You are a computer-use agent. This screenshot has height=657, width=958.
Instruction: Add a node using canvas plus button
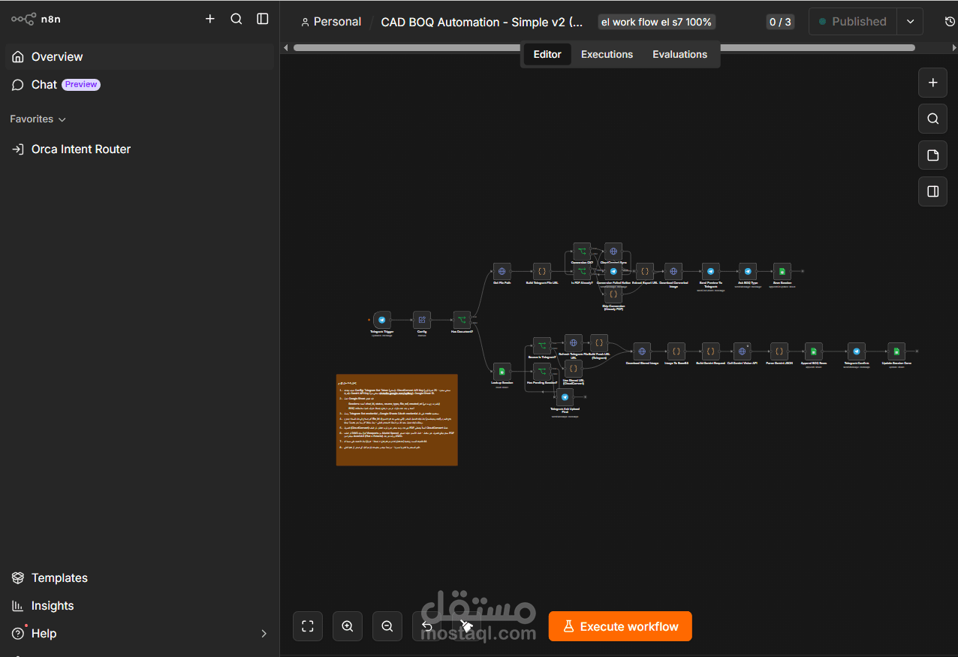tap(932, 83)
